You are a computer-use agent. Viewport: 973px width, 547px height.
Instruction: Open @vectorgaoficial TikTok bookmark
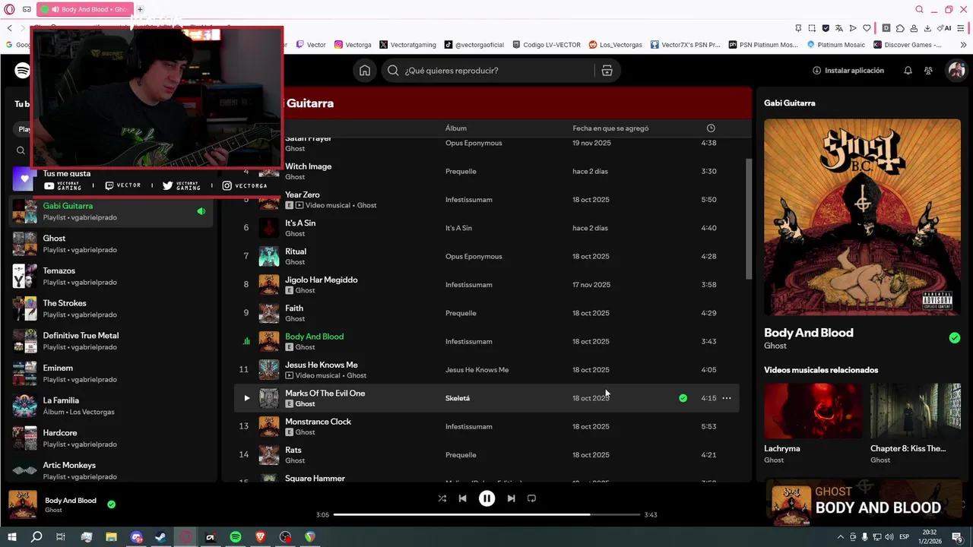474,45
